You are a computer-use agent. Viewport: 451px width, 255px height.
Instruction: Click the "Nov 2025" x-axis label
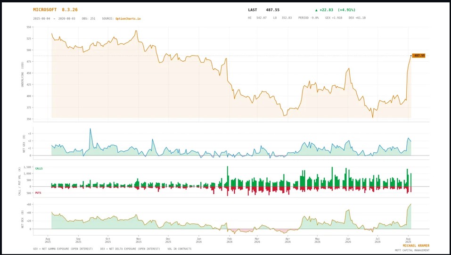point(139,240)
